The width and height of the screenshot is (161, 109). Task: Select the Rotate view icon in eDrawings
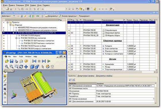pos(21,67)
